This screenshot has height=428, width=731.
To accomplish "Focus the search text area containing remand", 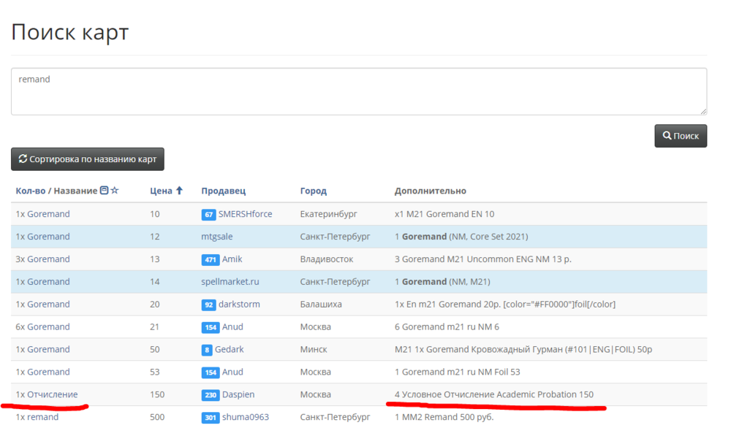I will point(358,91).
